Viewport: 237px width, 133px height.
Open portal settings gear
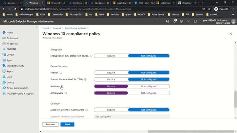(181, 21)
